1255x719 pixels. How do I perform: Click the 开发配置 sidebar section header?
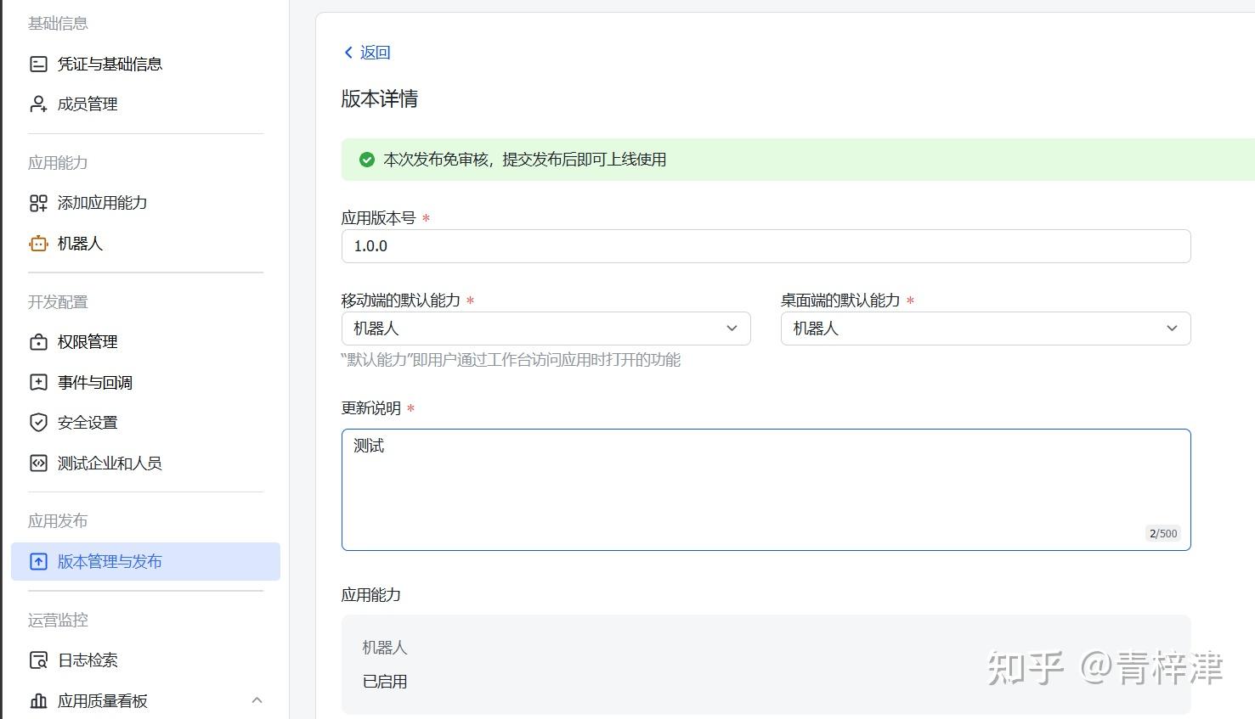[x=58, y=302]
